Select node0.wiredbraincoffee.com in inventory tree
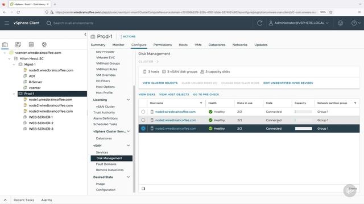 click(x=51, y=70)
